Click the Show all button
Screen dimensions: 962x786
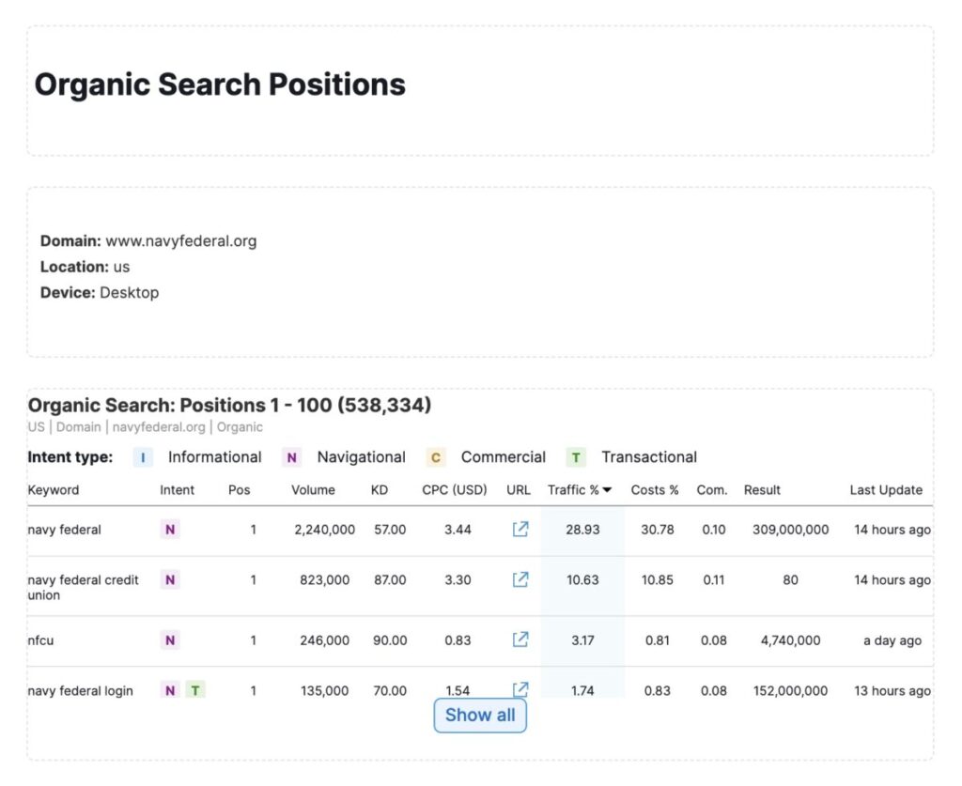point(480,715)
